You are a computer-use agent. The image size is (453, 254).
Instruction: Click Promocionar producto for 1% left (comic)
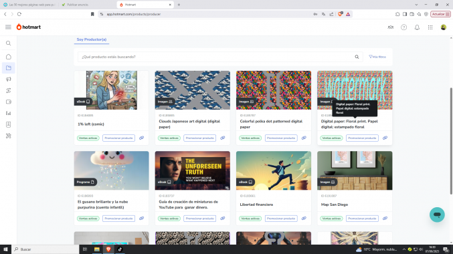[x=118, y=138]
